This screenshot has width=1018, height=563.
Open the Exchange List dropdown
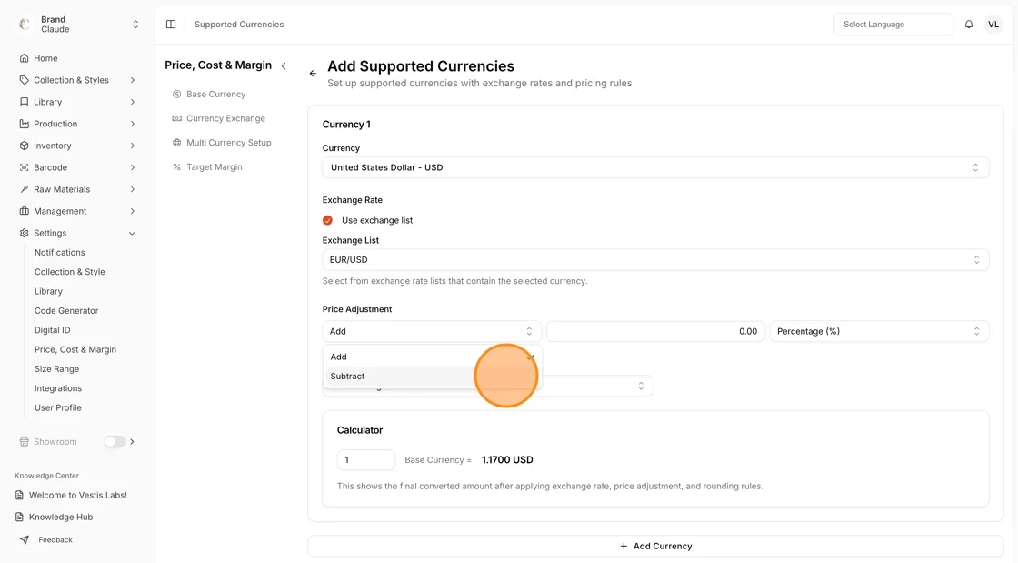[655, 260]
